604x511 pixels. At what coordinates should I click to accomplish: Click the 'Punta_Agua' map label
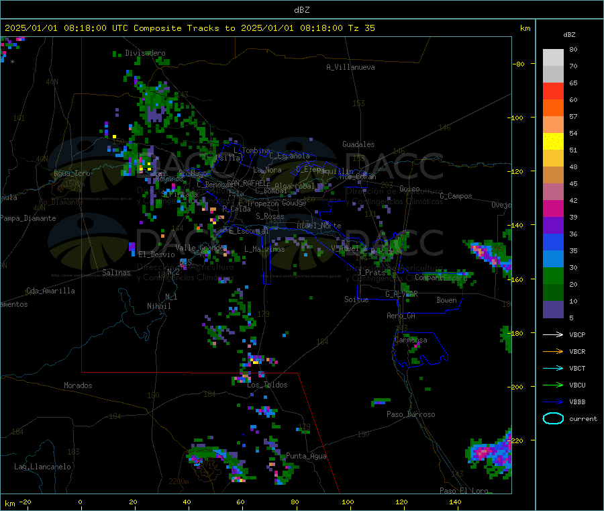pos(306,456)
